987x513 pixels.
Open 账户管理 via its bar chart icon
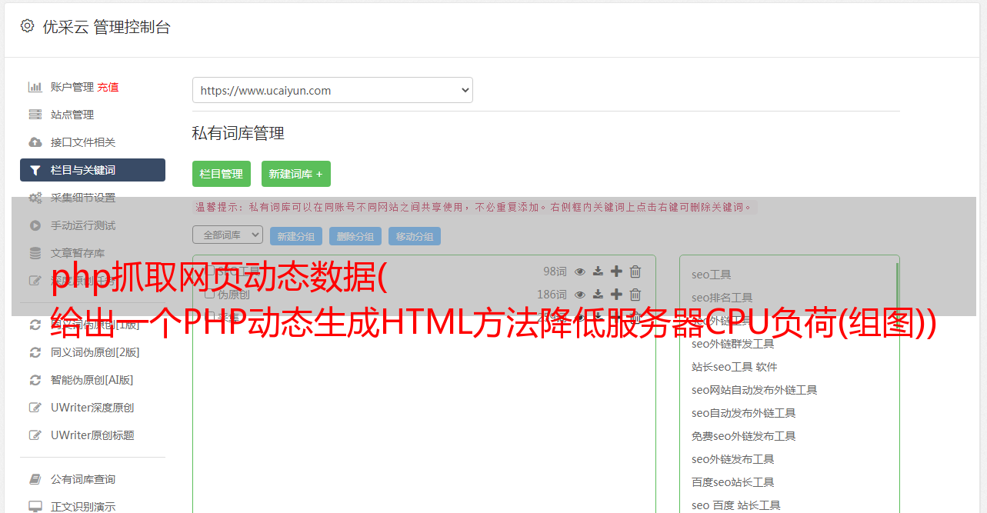35,87
